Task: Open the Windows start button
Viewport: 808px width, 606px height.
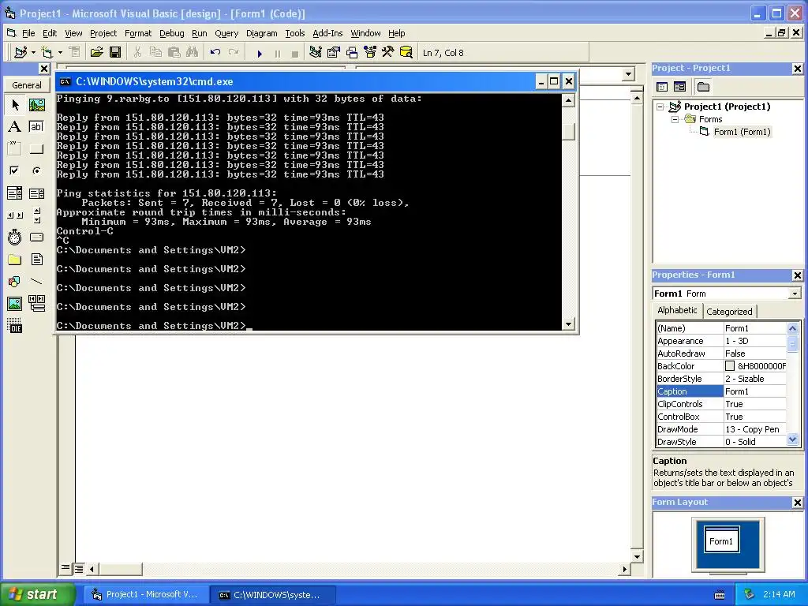Action: pos(37,594)
